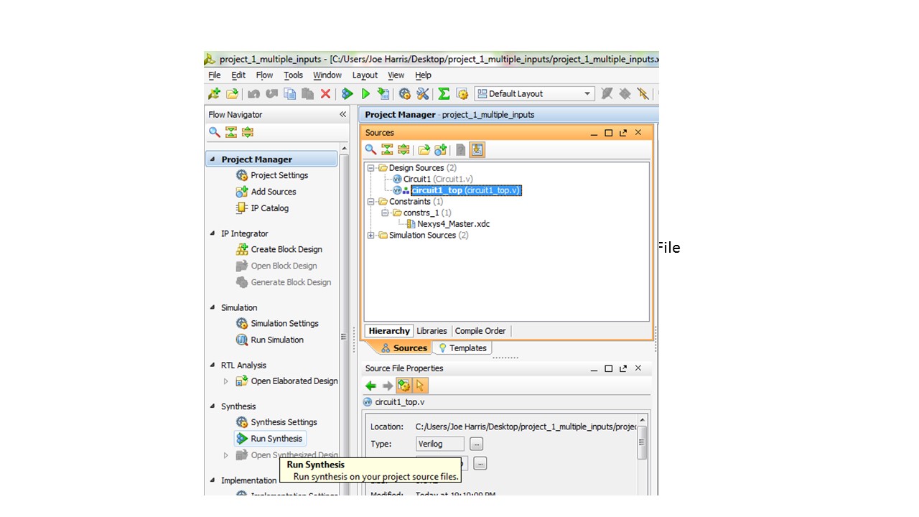Open the Flow menu
Screen dimensions: 919x517
pos(265,75)
